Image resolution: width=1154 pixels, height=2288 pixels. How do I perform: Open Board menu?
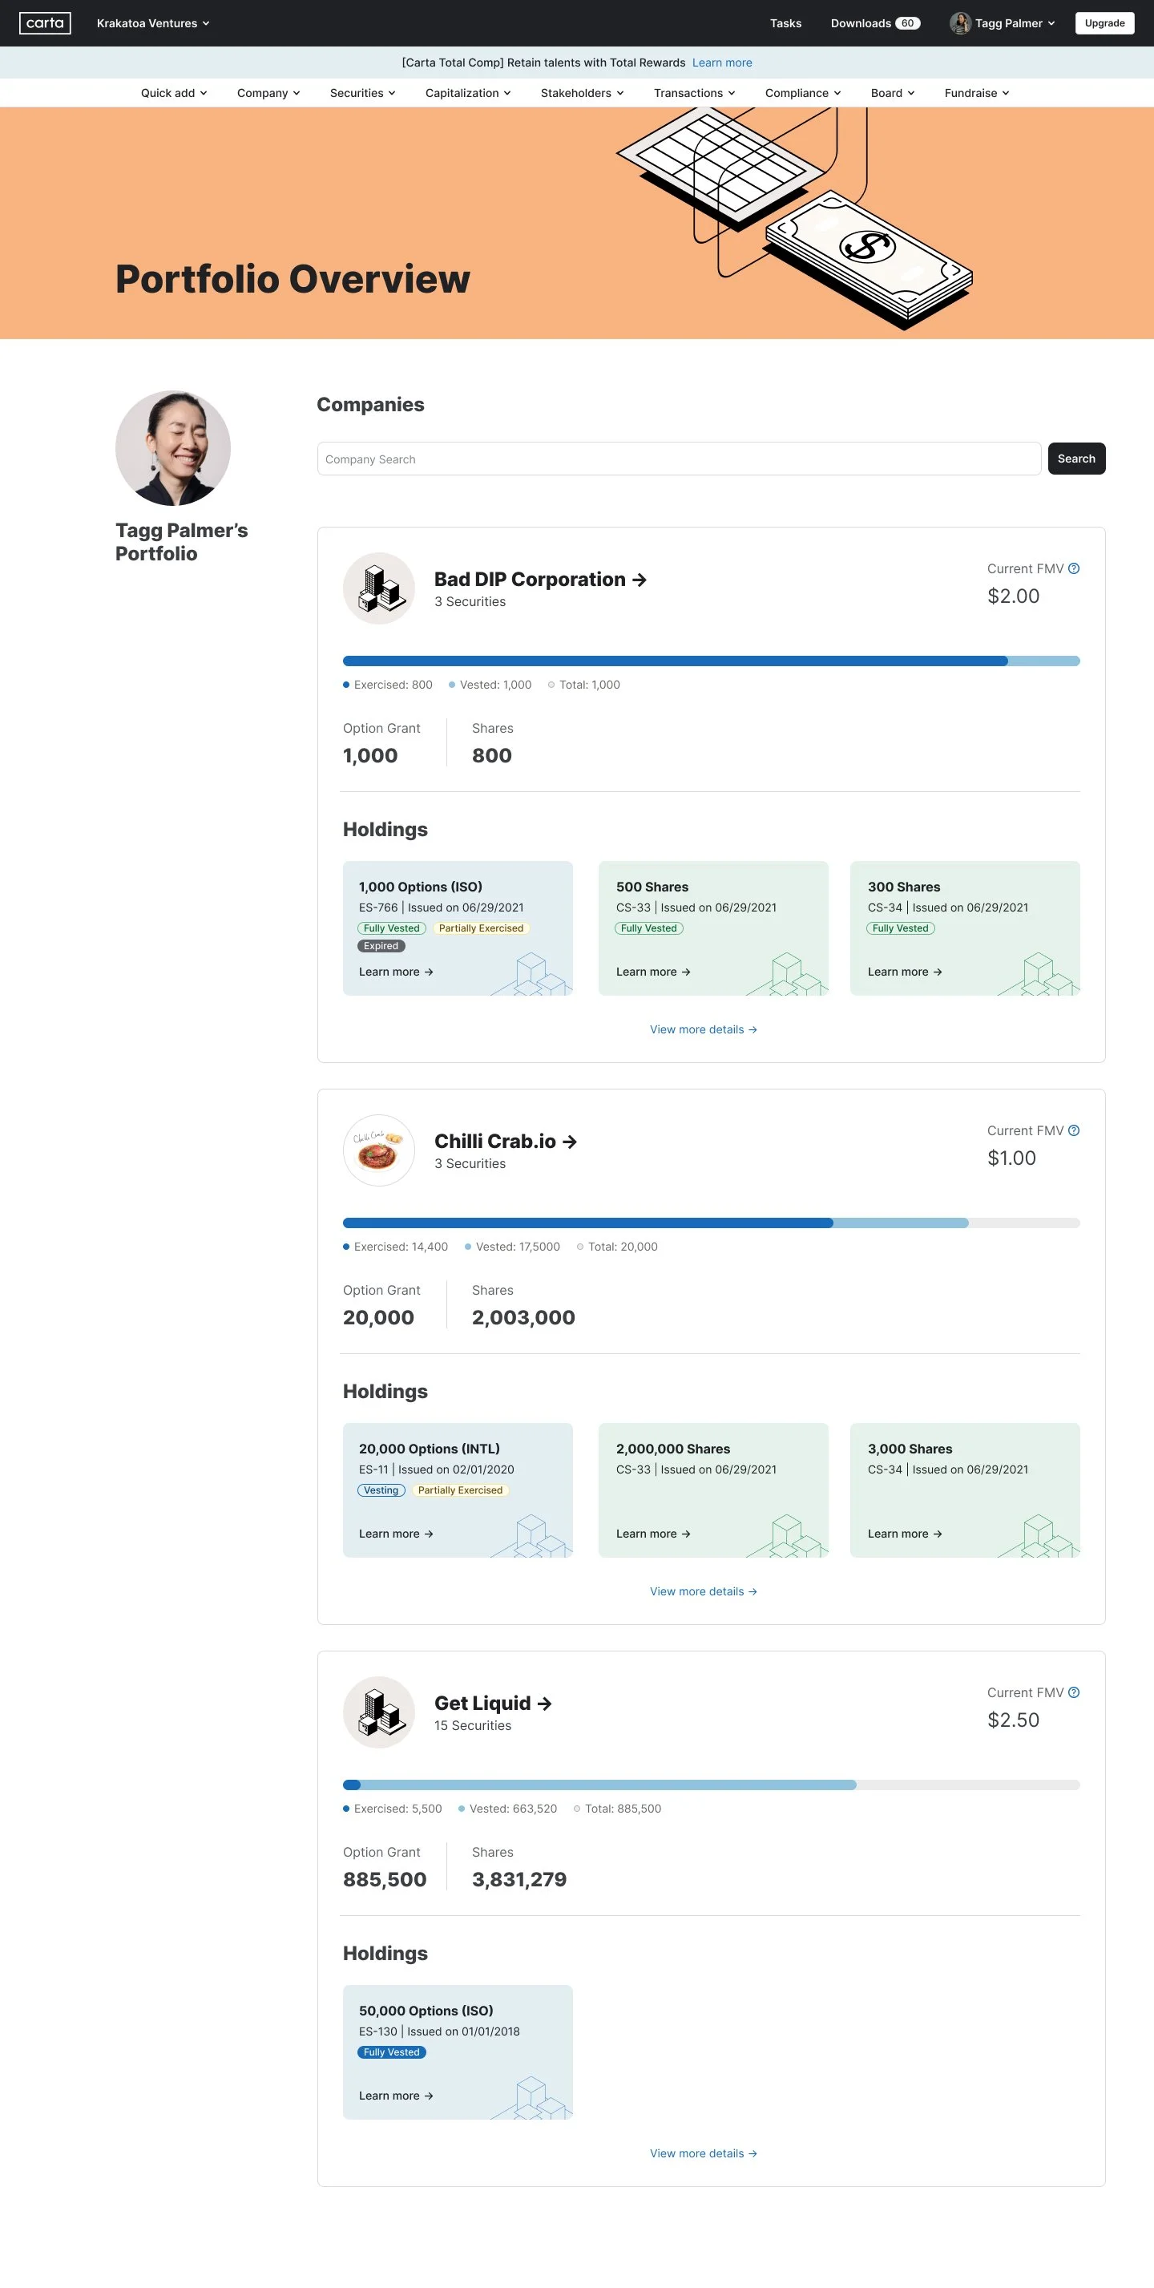(892, 93)
